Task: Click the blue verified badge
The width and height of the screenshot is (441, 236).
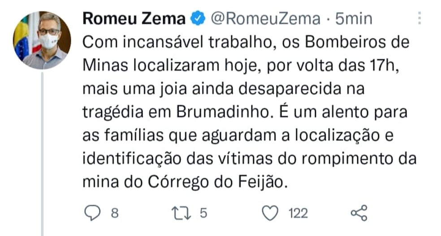Action: 199,19
